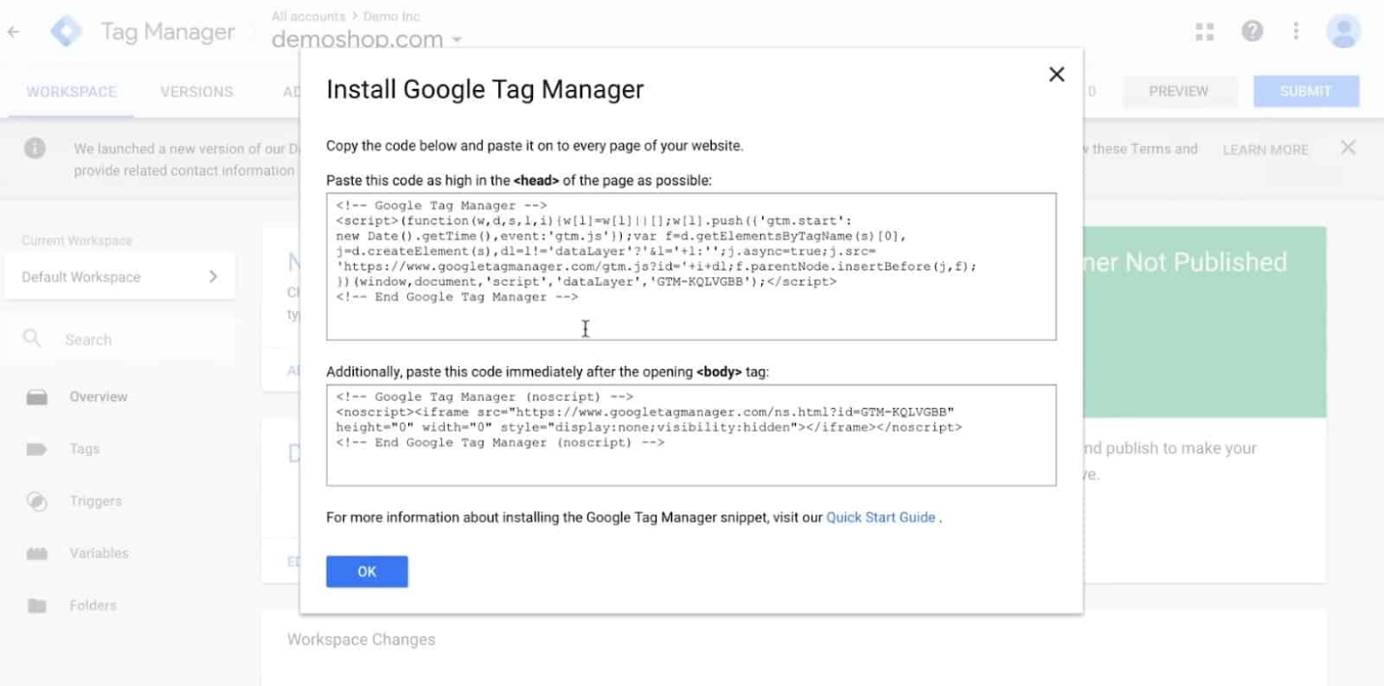Select the Workspace tab
Screen dimensions: 1384x686
tap(72, 92)
